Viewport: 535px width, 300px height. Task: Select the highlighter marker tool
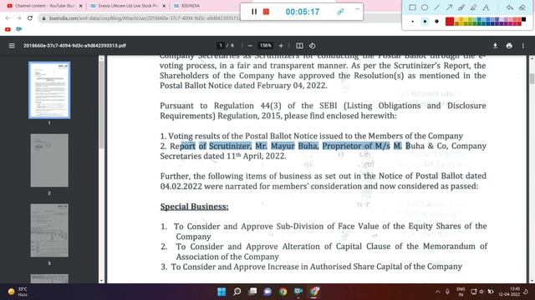coord(474,7)
